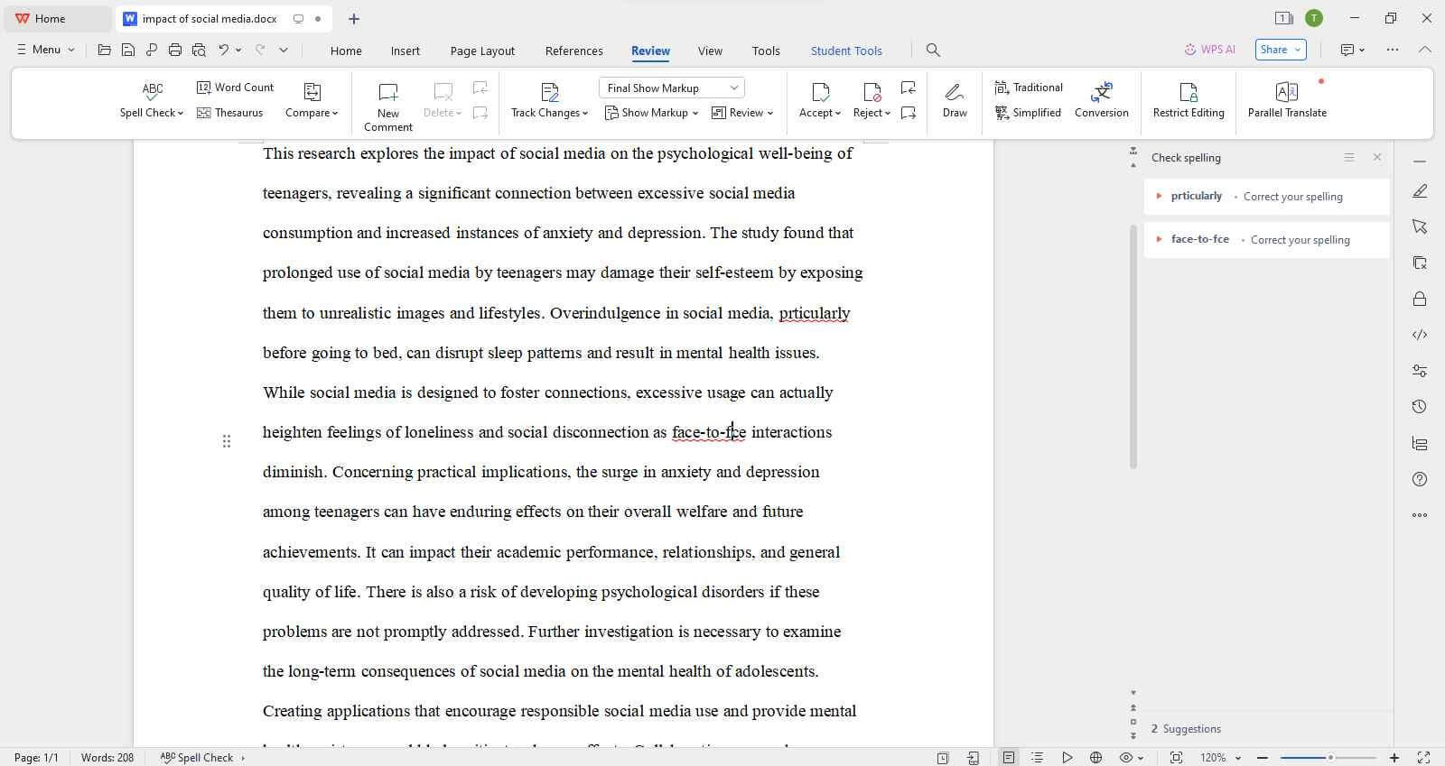Launch Parallel Translate
The height and width of the screenshot is (766, 1445).
point(1286,99)
